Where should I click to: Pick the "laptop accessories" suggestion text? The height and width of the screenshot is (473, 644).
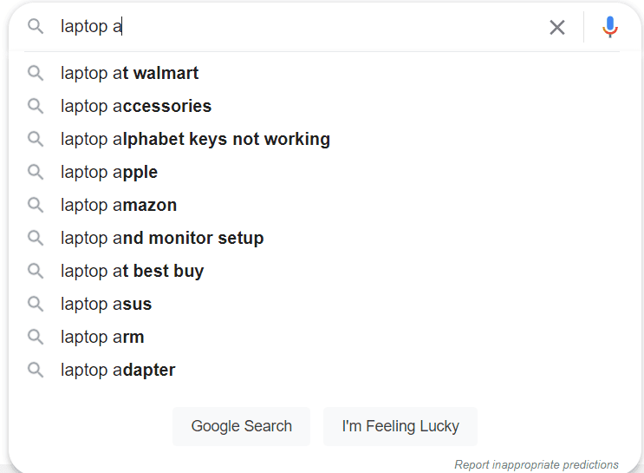(x=136, y=106)
